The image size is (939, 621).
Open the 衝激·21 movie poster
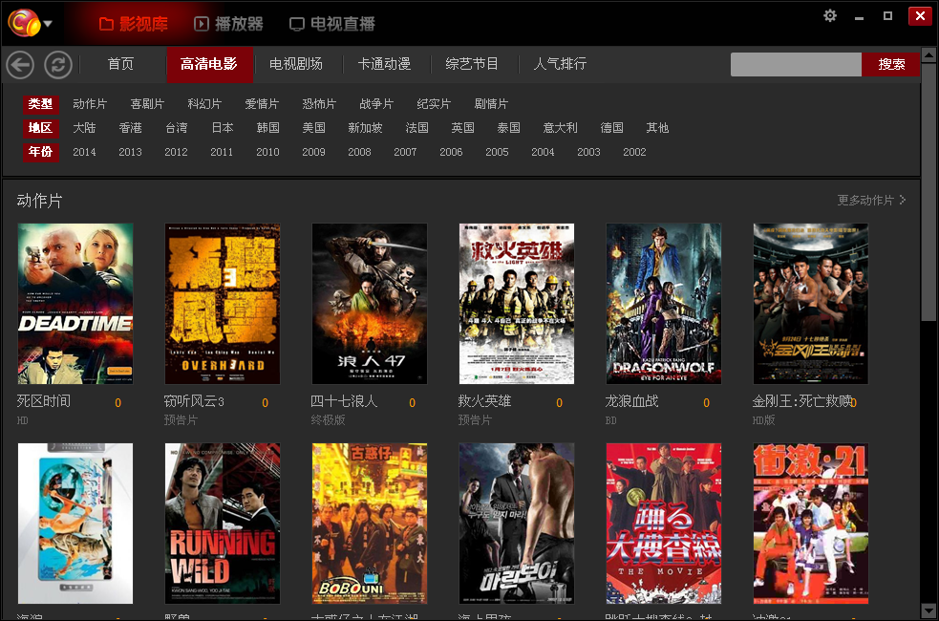[811, 524]
